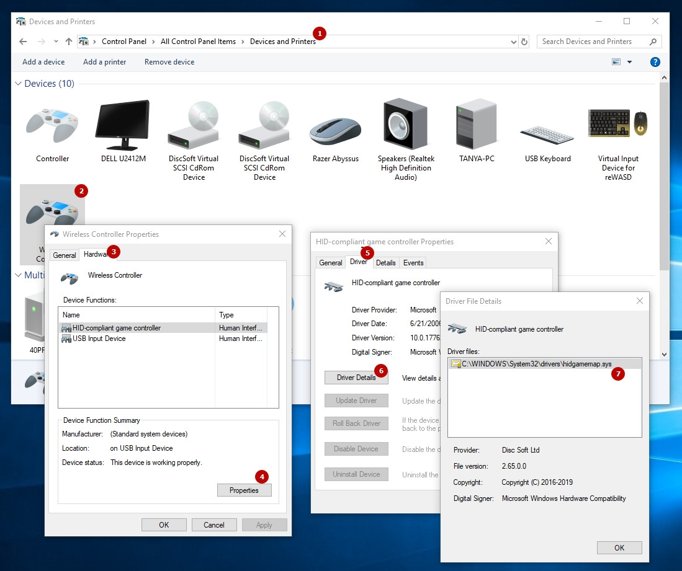This screenshot has width=682, height=571.
Task: Open General tab in Wireless Controller Properties
Action: [x=65, y=255]
